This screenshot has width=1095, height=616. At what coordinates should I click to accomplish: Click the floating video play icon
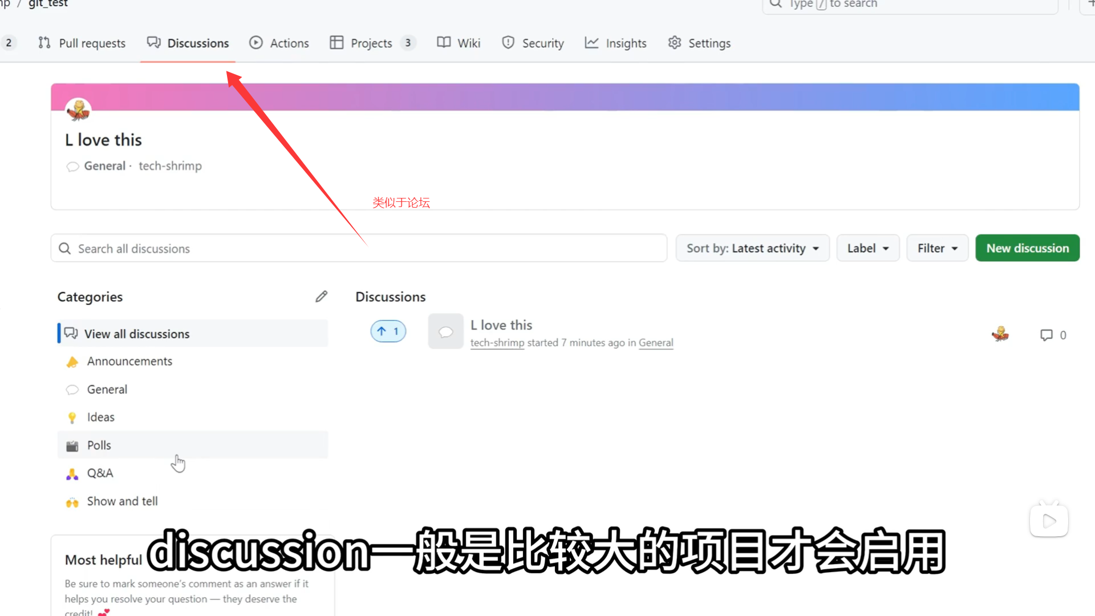click(x=1048, y=521)
